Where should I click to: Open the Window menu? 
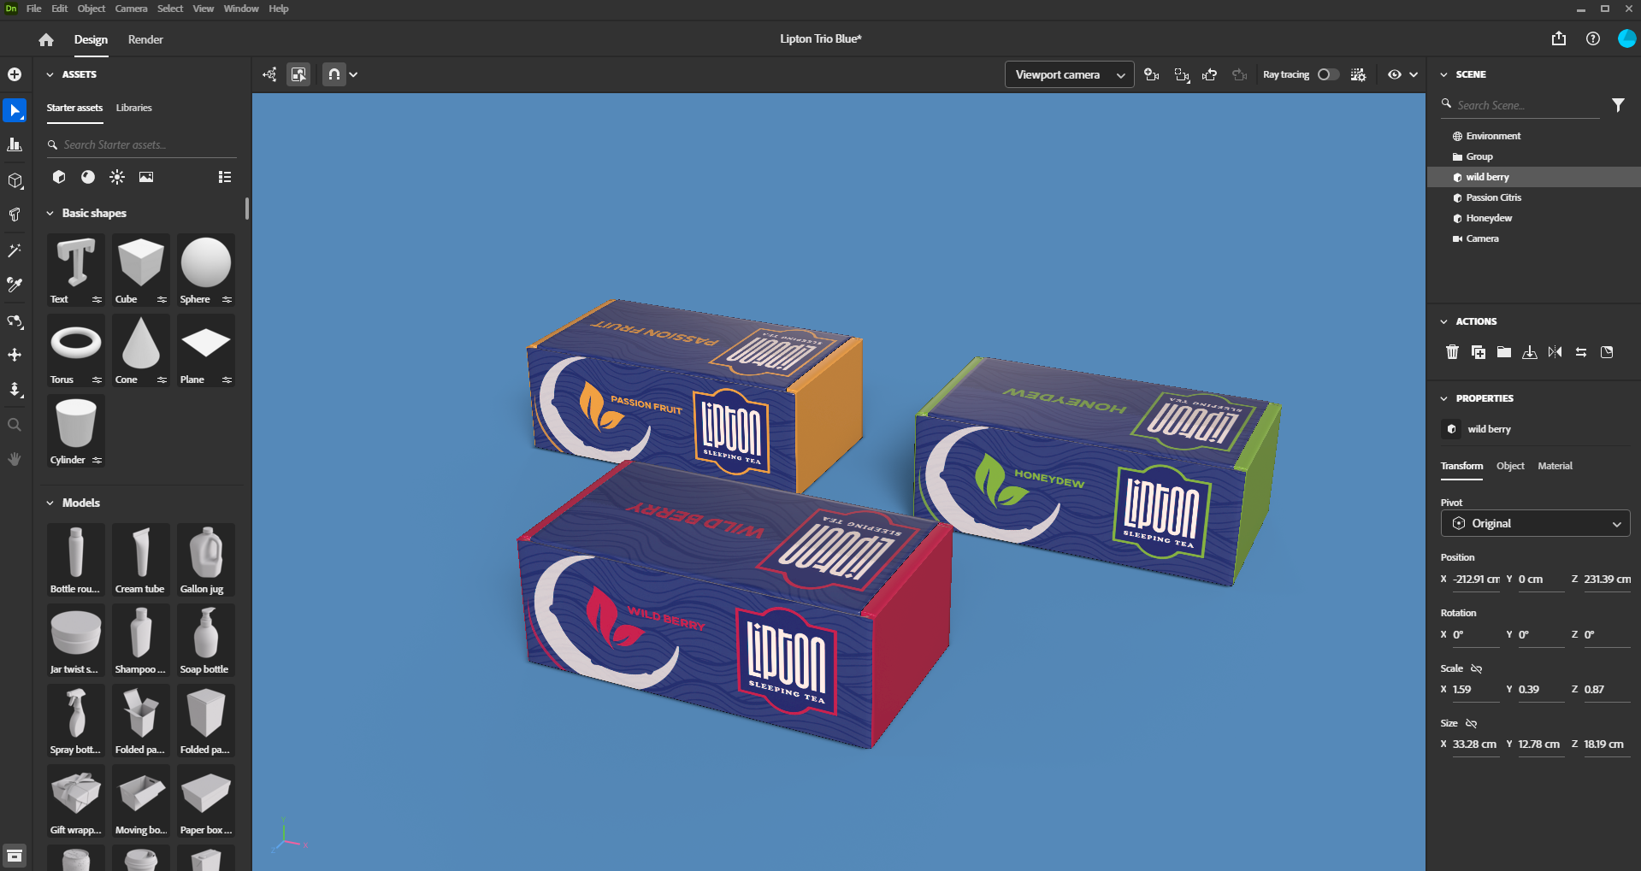(x=241, y=9)
